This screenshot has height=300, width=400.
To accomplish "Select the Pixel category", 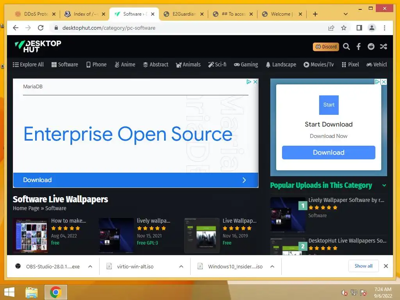I will tap(350, 64).
